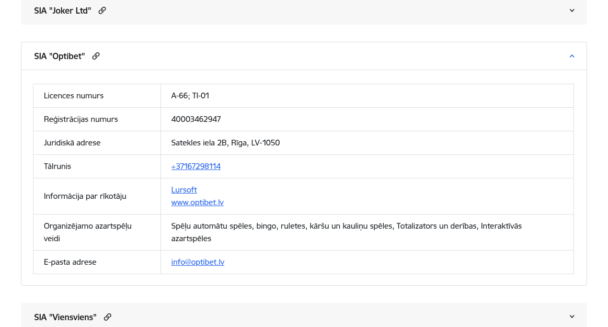Open the SIA "Joker Ltd" accordion title

(62, 10)
